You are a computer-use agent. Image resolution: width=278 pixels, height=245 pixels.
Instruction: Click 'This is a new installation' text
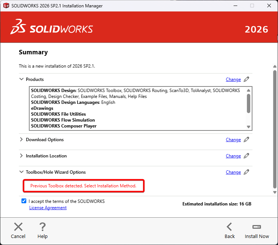[57, 66]
